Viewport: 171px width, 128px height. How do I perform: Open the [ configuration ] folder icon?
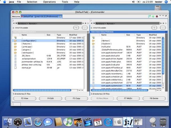[15, 41]
